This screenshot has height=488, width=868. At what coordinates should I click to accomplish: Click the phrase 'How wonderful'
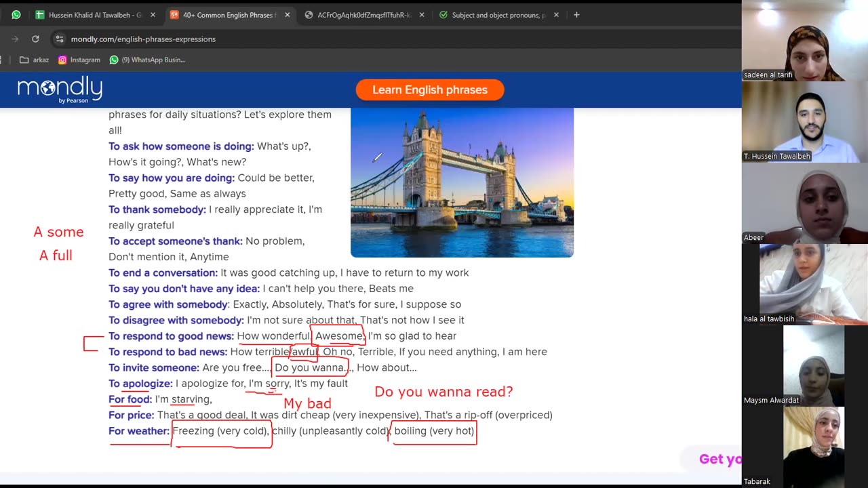273,336
